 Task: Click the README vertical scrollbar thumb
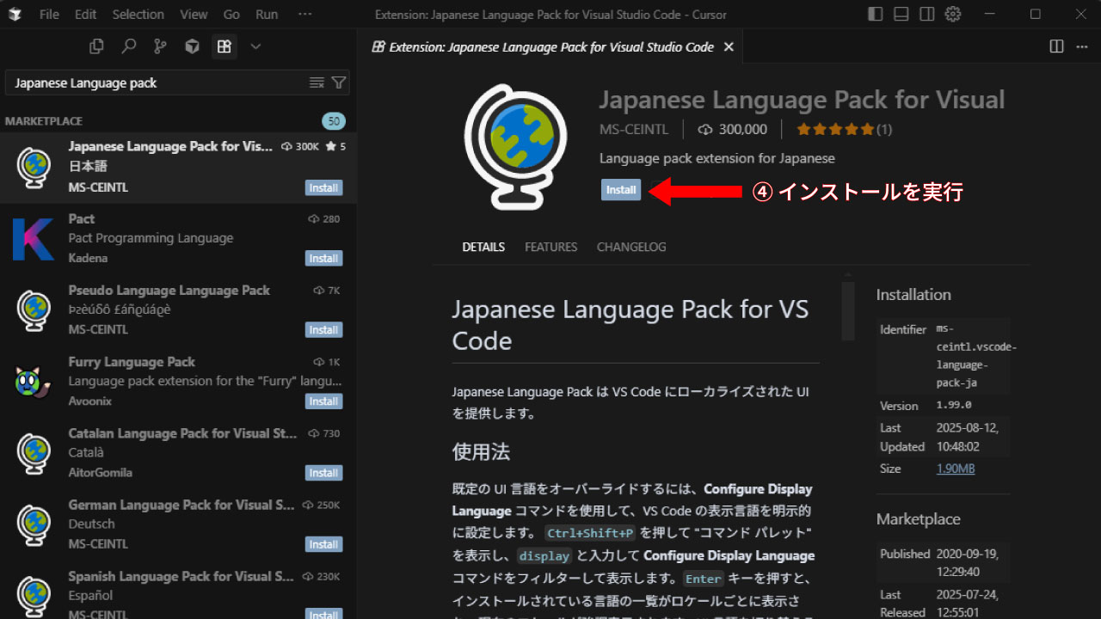(x=847, y=310)
